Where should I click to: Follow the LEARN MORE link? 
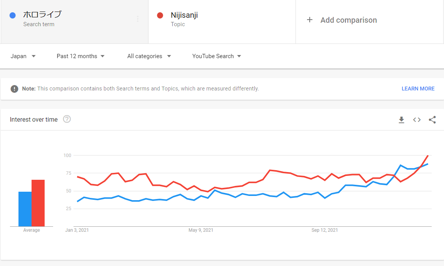pyautogui.click(x=418, y=89)
